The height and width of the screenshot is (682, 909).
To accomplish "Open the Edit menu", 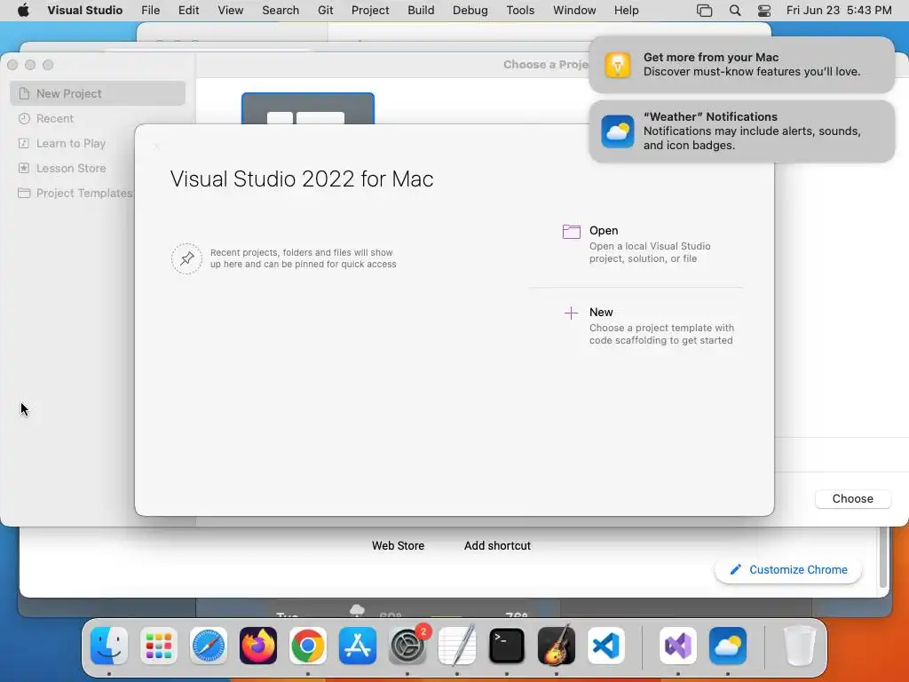I will click(x=188, y=11).
